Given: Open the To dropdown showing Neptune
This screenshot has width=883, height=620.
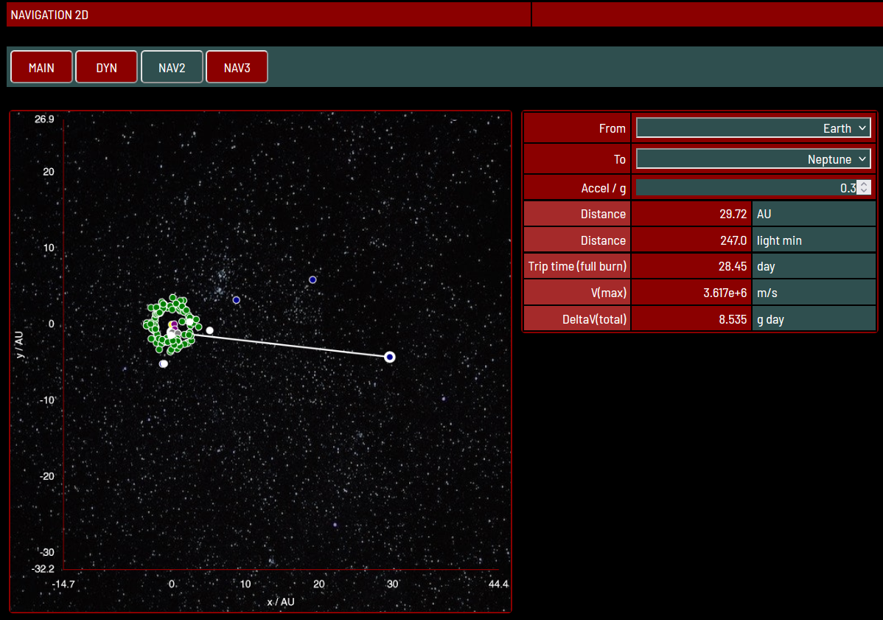Looking at the screenshot, I should click(753, 159).
